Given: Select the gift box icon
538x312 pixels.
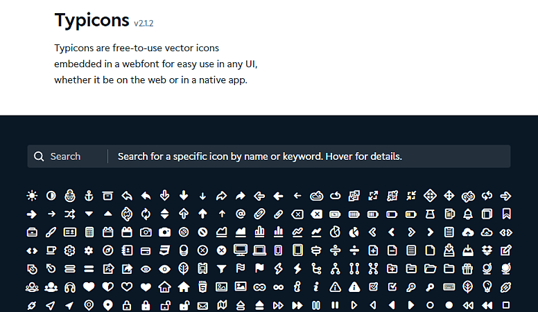Looking at the screenshot, I should point(467,269).
